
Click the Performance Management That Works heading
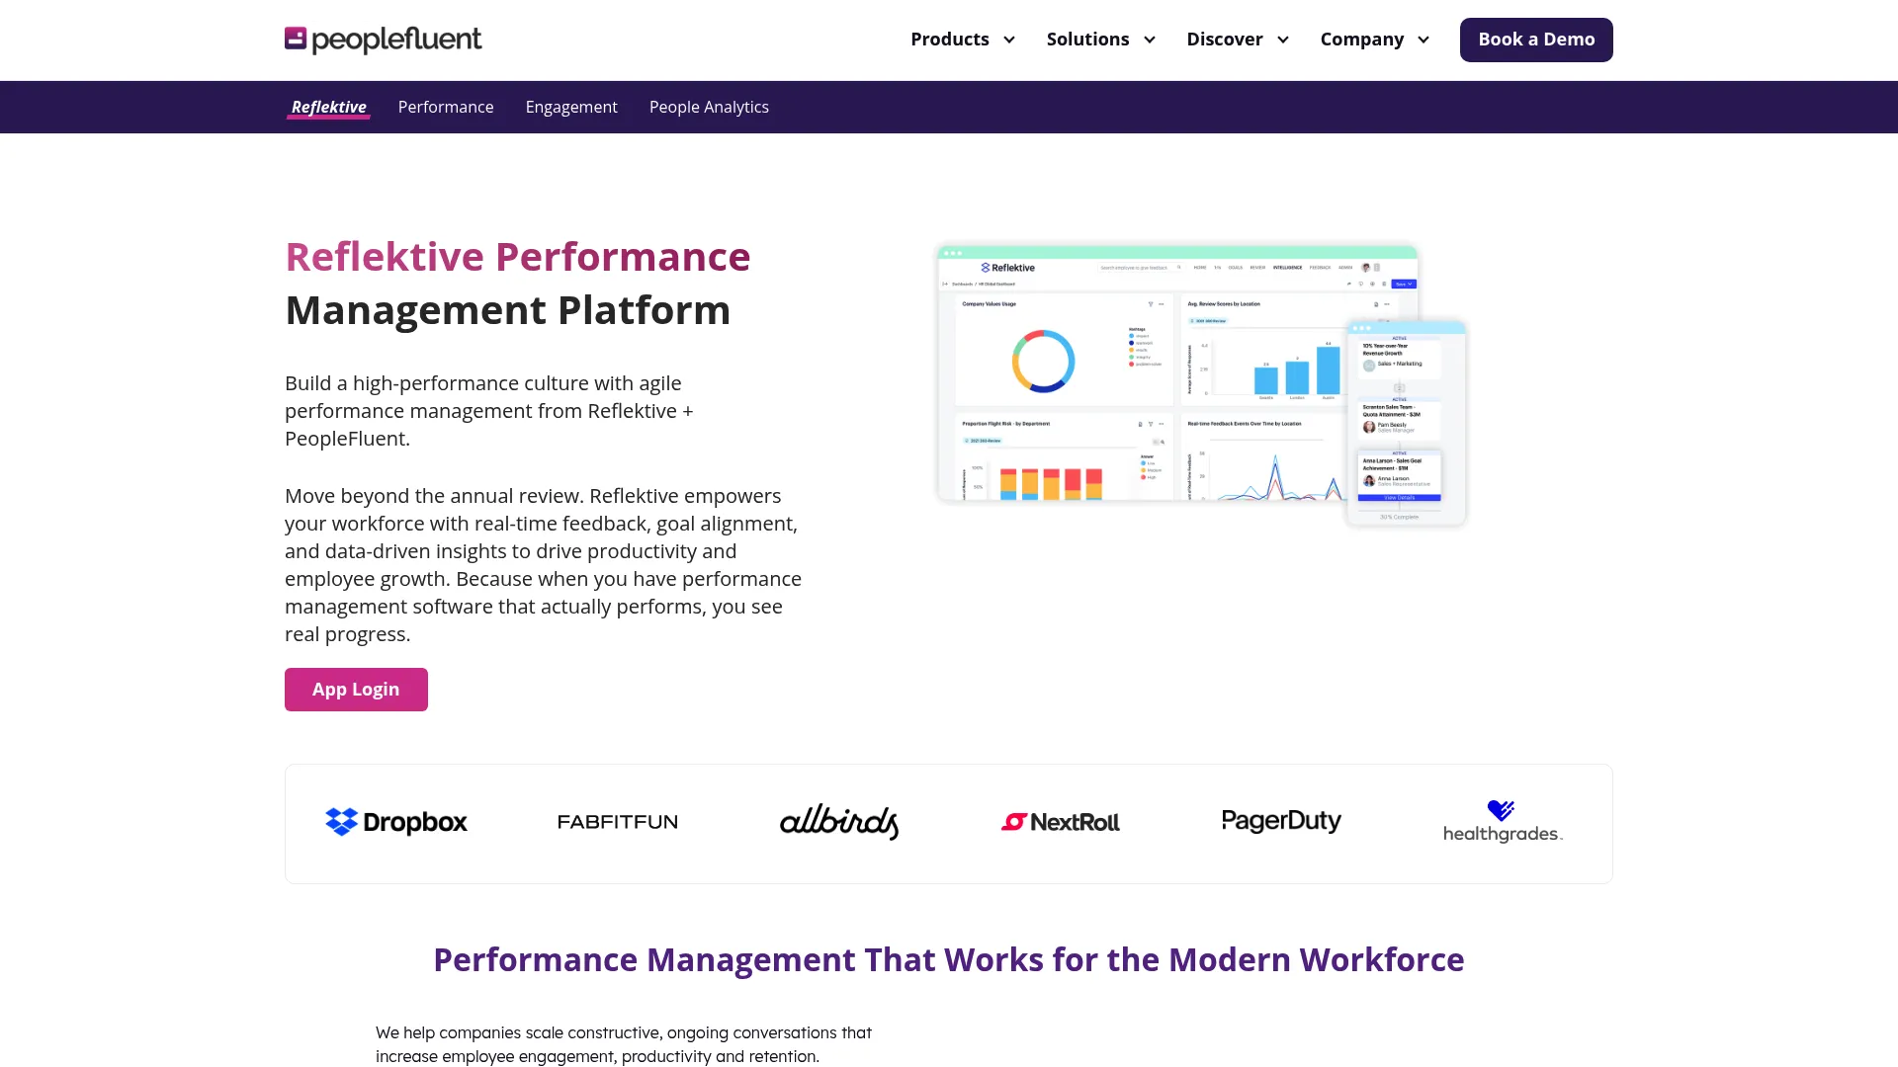tap(949, 959)
